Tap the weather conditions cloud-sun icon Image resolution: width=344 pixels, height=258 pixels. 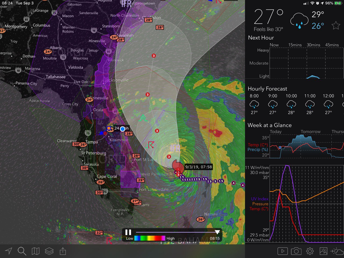[x=337, y=251]
